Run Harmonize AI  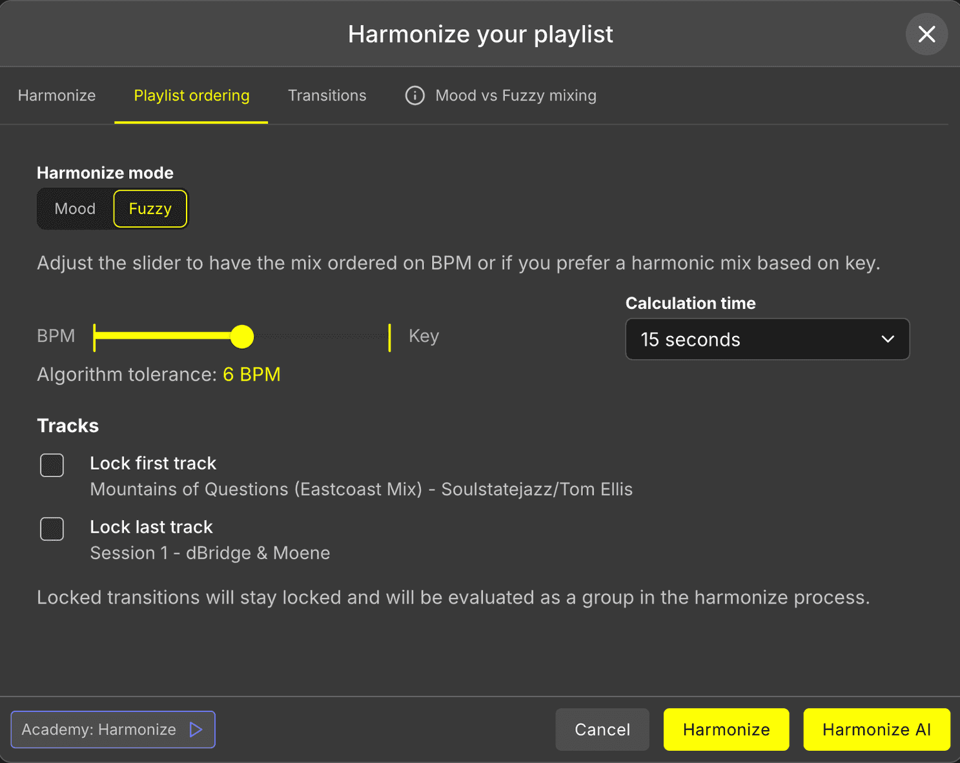876,729
